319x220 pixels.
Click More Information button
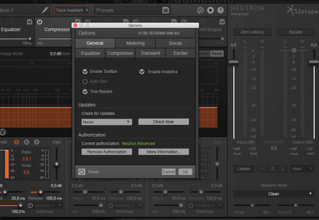(163, 151)
